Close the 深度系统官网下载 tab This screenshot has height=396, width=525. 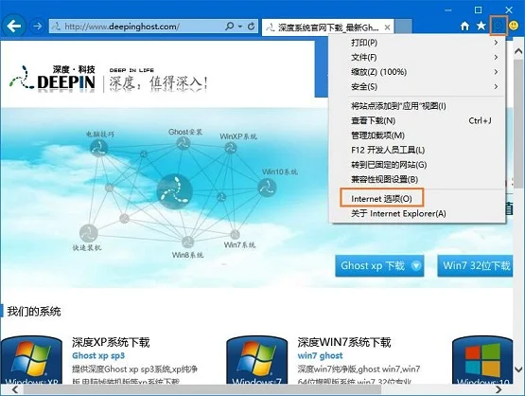tap(387, 27)
